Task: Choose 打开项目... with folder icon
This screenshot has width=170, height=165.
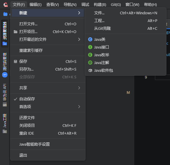Action: [48, 32]
